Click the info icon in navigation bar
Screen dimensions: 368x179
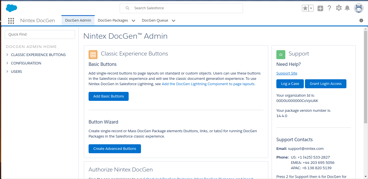pos(361,20)
